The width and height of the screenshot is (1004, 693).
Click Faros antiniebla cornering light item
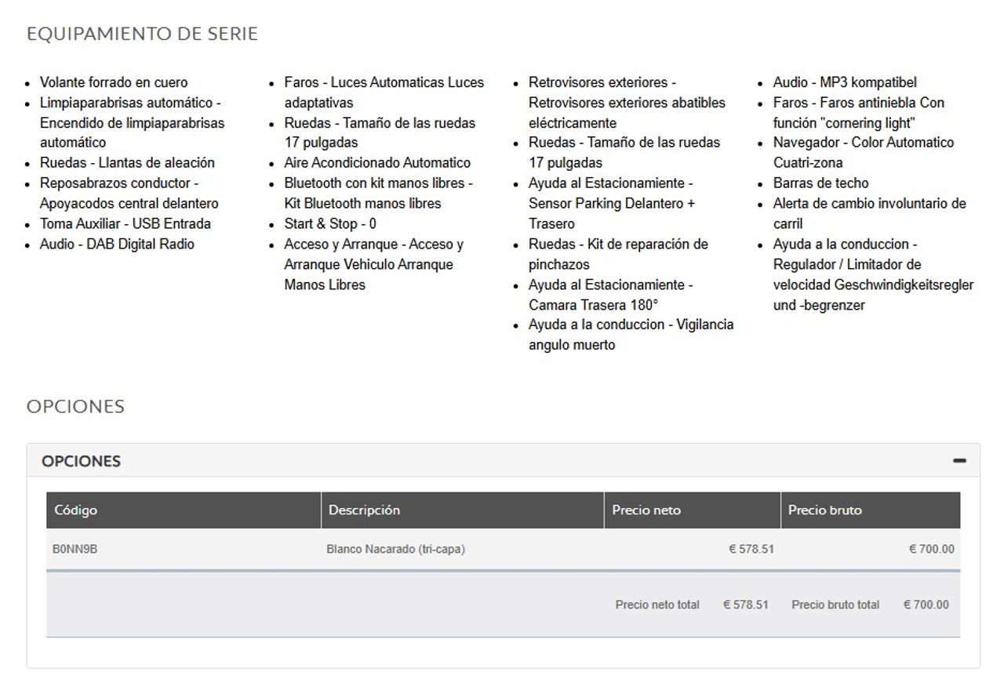pyautogui.click(x=859, y=113)
